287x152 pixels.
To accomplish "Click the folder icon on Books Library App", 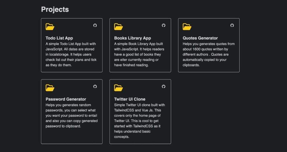I will [x=119, y=27].
